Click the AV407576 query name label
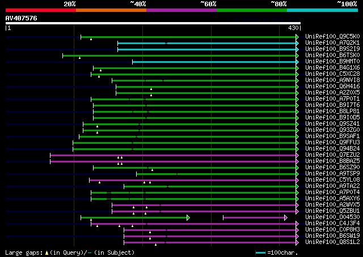The height and width of the screenshot is (257, 363). coord(22,18)
